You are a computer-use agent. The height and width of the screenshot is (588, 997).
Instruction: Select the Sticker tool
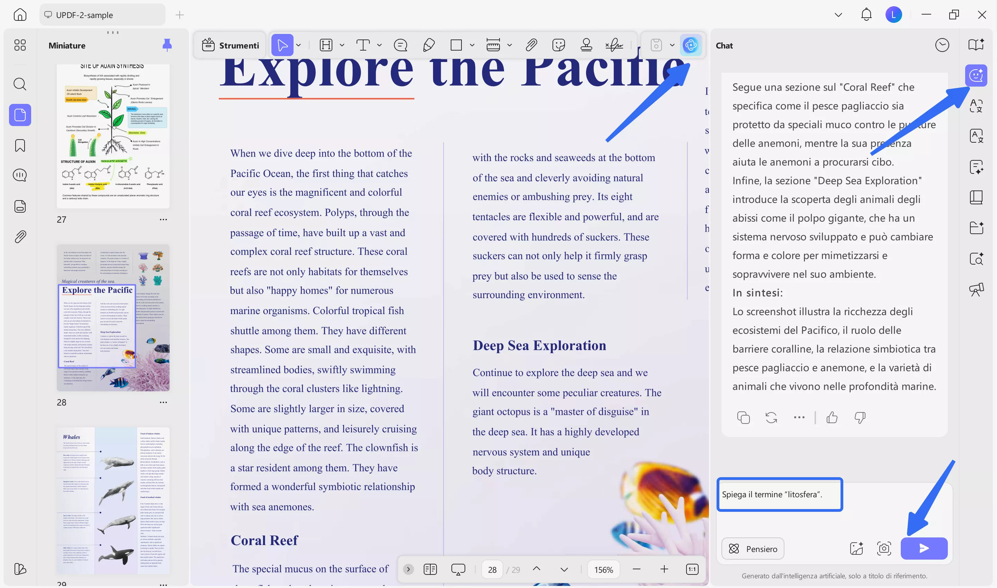coord(558,45)
